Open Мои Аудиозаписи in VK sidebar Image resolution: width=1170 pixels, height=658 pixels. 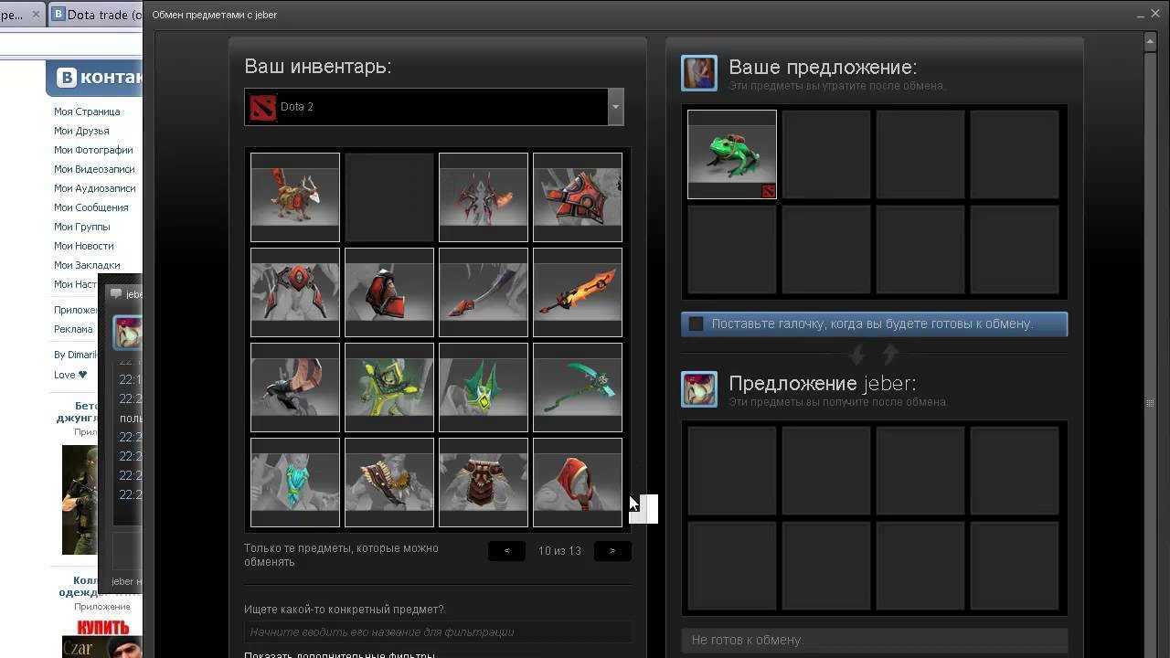(94, 188)
